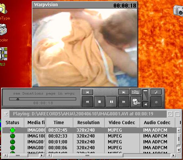Open the playlist button showing numbered titles
The height and width of the screenshot is (160, 183).
(x=136, y=92)
